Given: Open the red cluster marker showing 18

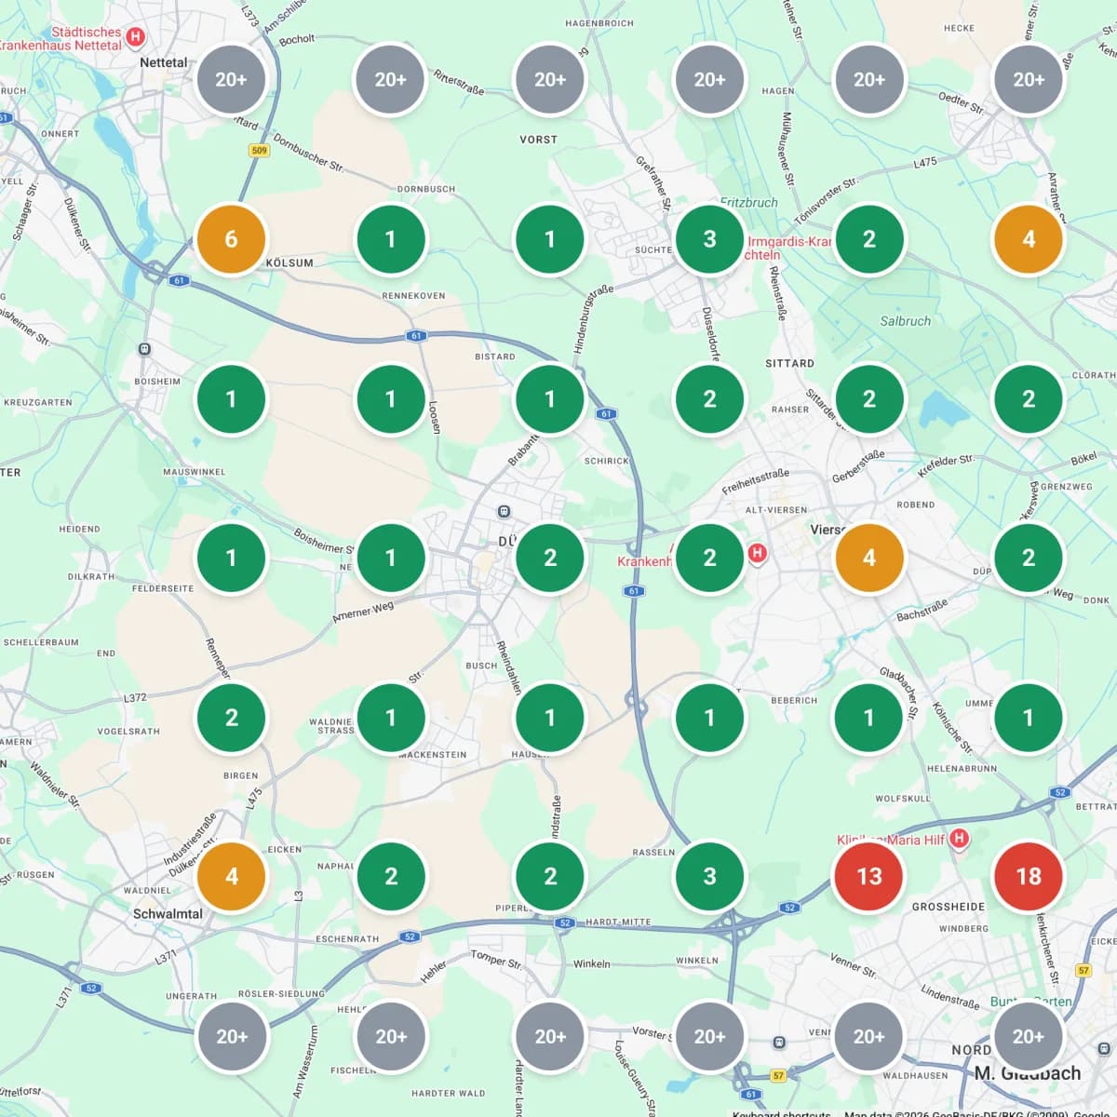Looking at the screenshot, I should (x=1028, y=876).
